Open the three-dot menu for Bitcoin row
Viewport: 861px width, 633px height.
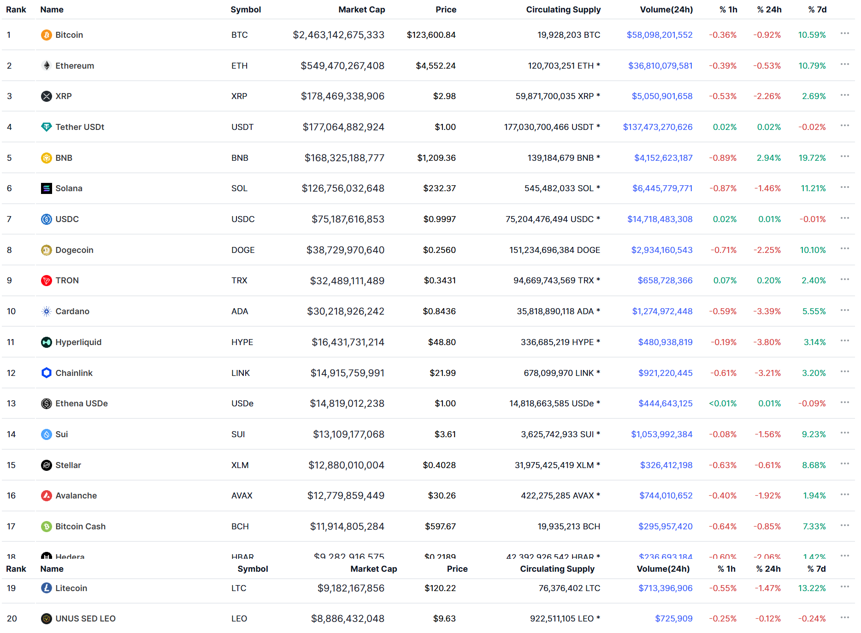844,34
